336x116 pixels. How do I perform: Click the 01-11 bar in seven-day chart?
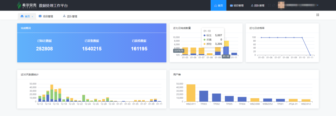pos(234,54)
